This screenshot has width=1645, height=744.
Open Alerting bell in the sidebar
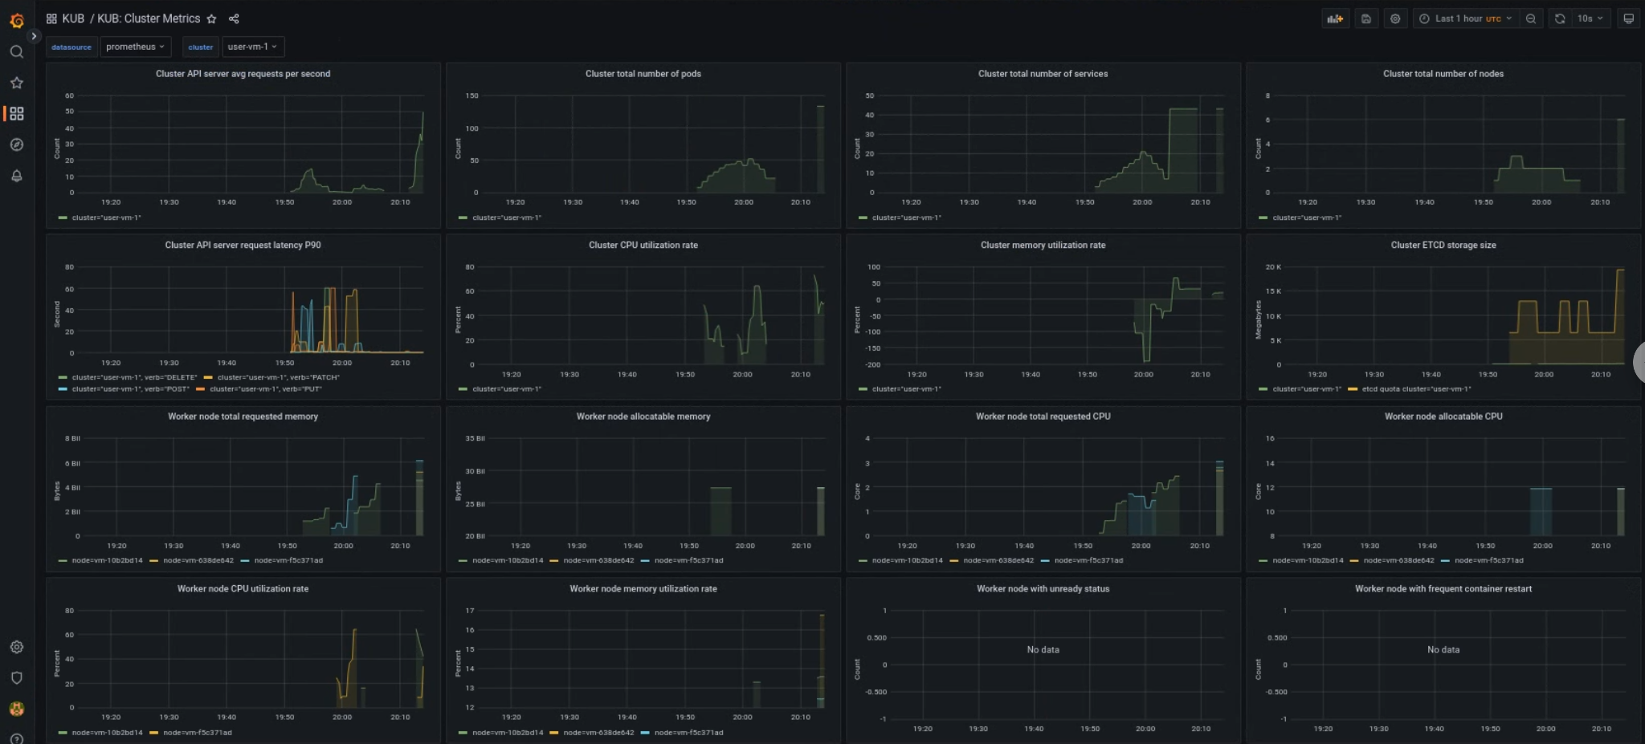tap(17, 177)
